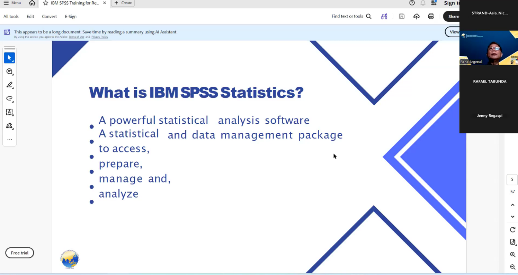Click the AI summary banner icon
Screen dimensions: 518x275
[7, 32]
